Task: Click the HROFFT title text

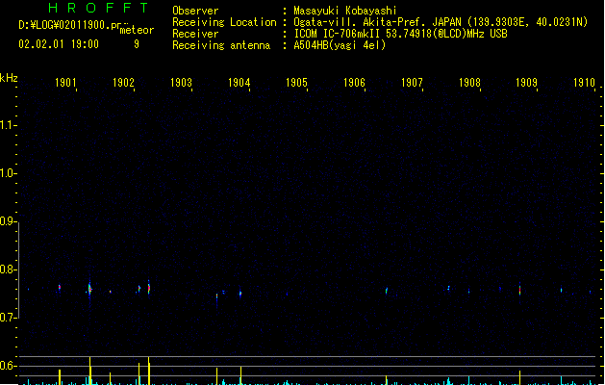Action: tap(98, 8)
